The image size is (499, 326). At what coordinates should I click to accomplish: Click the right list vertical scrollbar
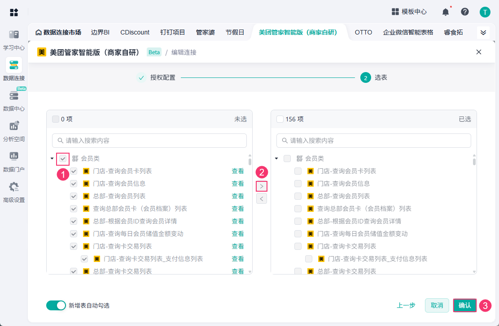click(x=474, y=162)
